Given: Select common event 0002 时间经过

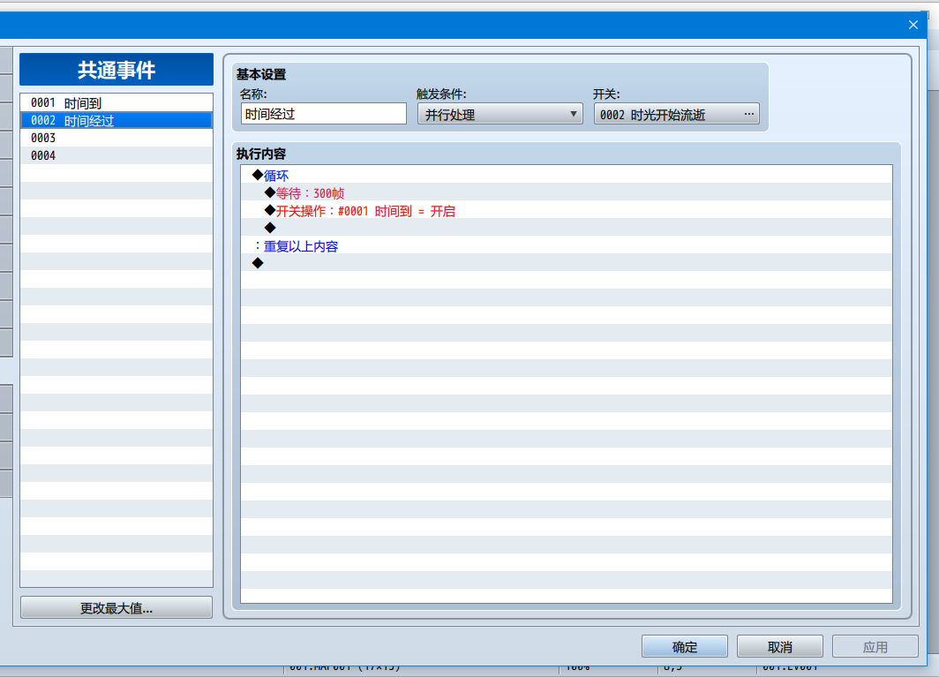Looking at the screenshot, I should (116, 120).
